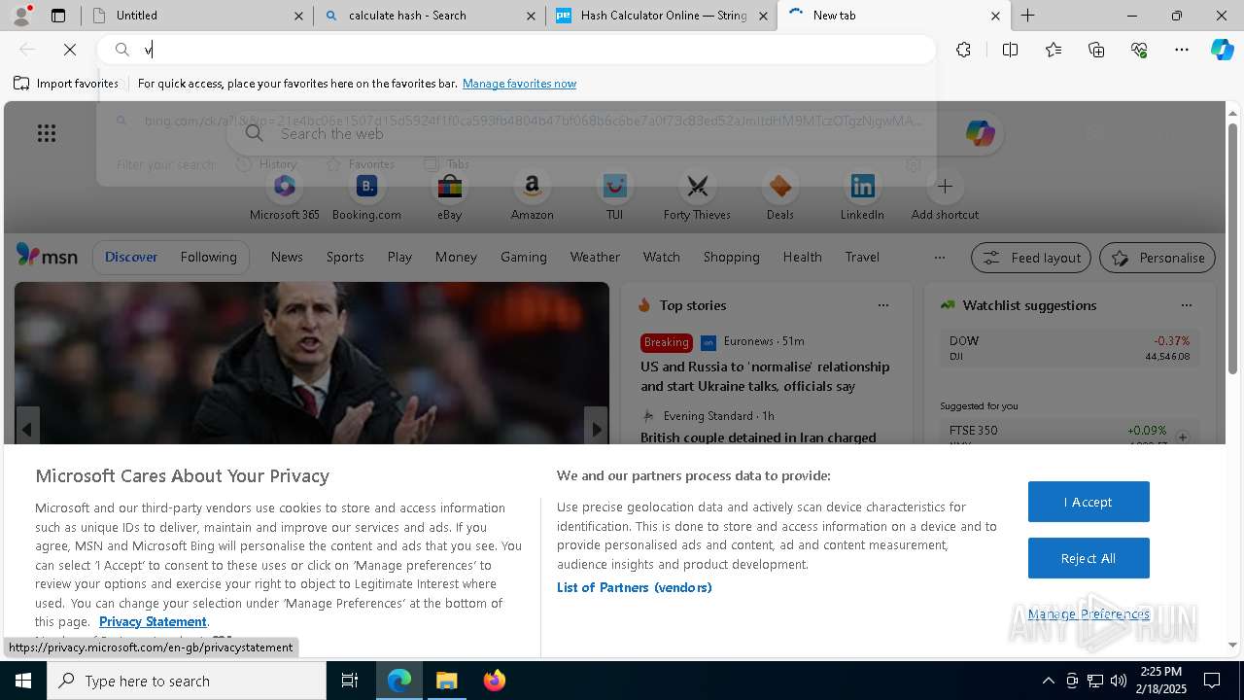Click the msn logo
Viewport: 1244px width, 700px height.
coord(47,257)
